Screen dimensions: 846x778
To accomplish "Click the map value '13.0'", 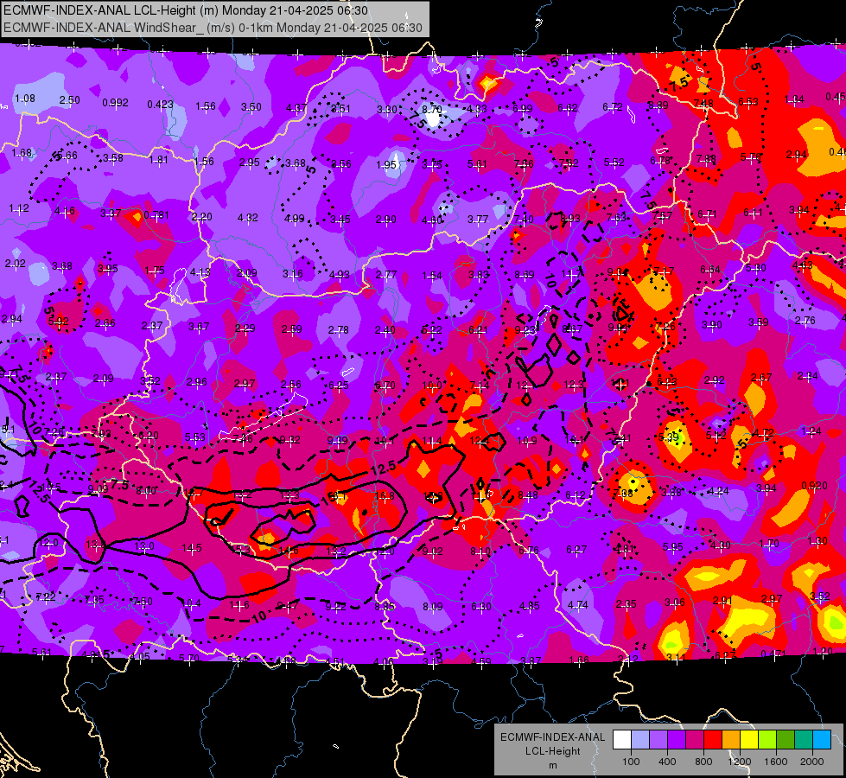I will coord(144,545).
